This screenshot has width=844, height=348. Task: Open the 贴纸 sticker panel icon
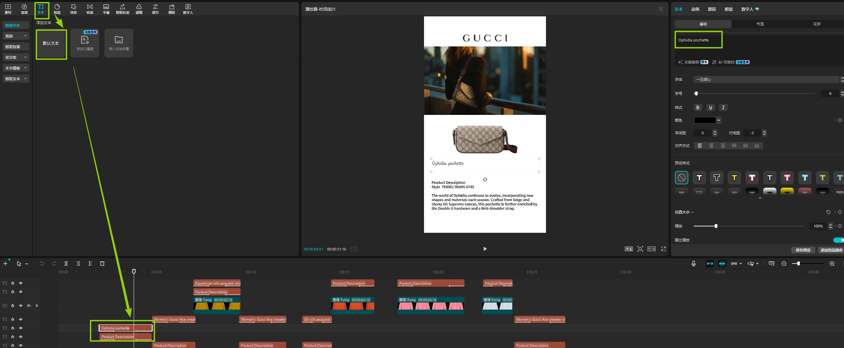57,9
